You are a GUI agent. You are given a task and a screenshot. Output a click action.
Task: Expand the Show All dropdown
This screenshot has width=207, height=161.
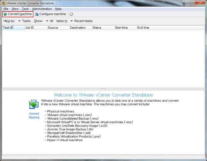(x=49, y=21)
